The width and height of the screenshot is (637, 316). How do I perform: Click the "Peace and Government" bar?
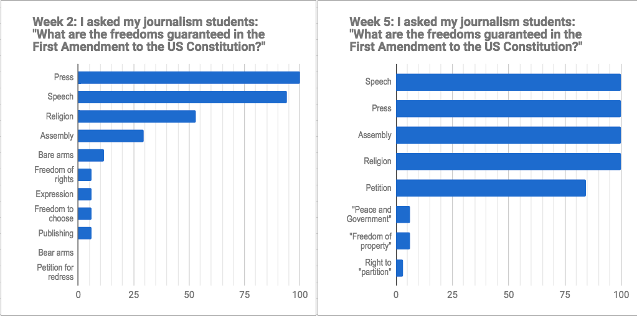403,214
